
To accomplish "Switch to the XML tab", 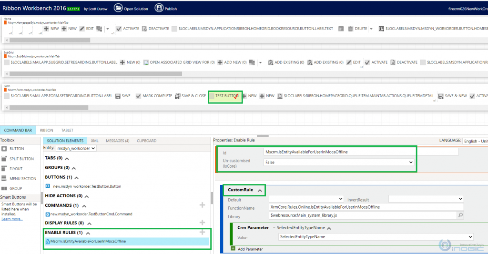I will [94, 141].
